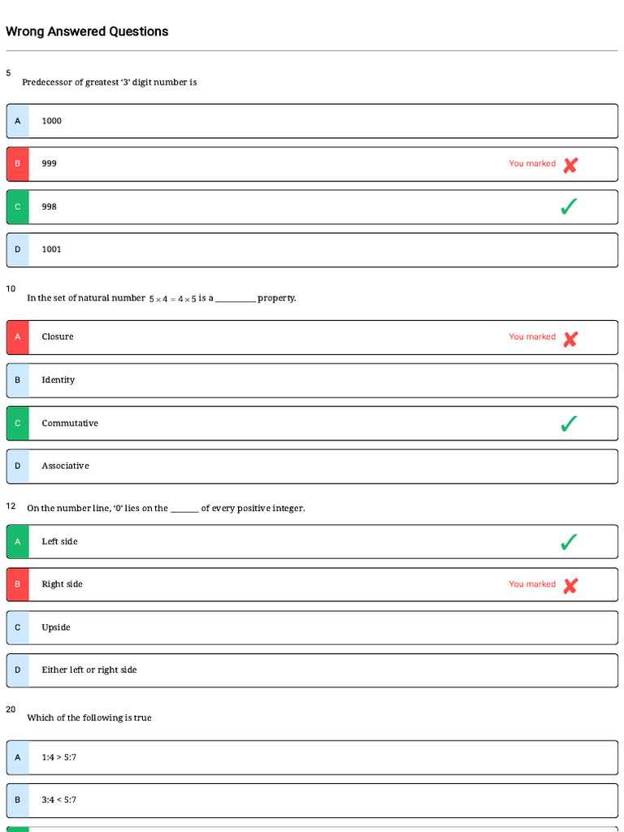The height and width of the screenshot is (832, 624).
Task: Click the 'You marked' label on Right side row
Action: pos(532,583)
